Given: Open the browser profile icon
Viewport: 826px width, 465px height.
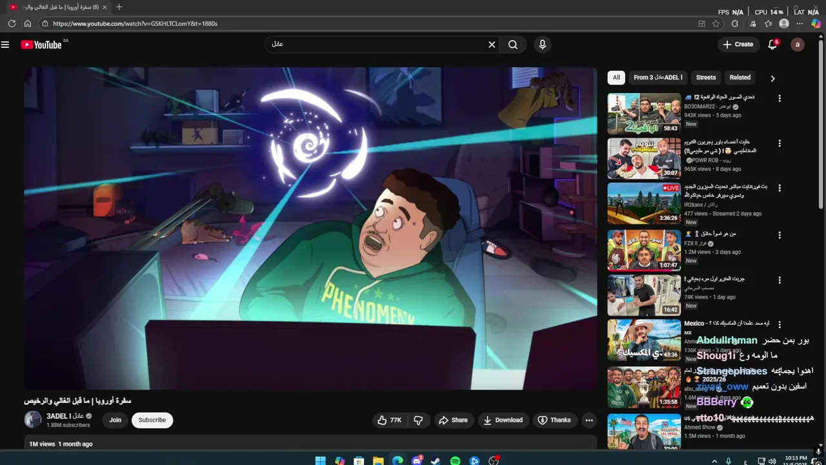Looking at the screenshot, I should [x=784, y=23].
